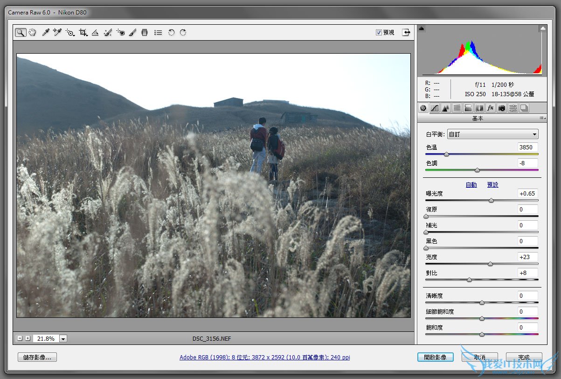Activate the Red Eye Removal tool
Image resolution: width=561 pixels, height=379 pixels.
(121, 32)
